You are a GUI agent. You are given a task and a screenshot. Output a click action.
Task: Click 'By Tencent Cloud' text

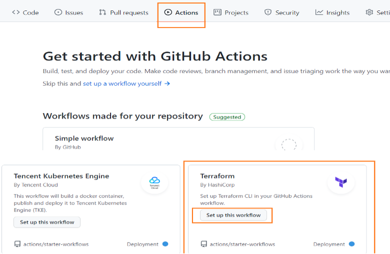pyautogui.click(x=36, y=185)
